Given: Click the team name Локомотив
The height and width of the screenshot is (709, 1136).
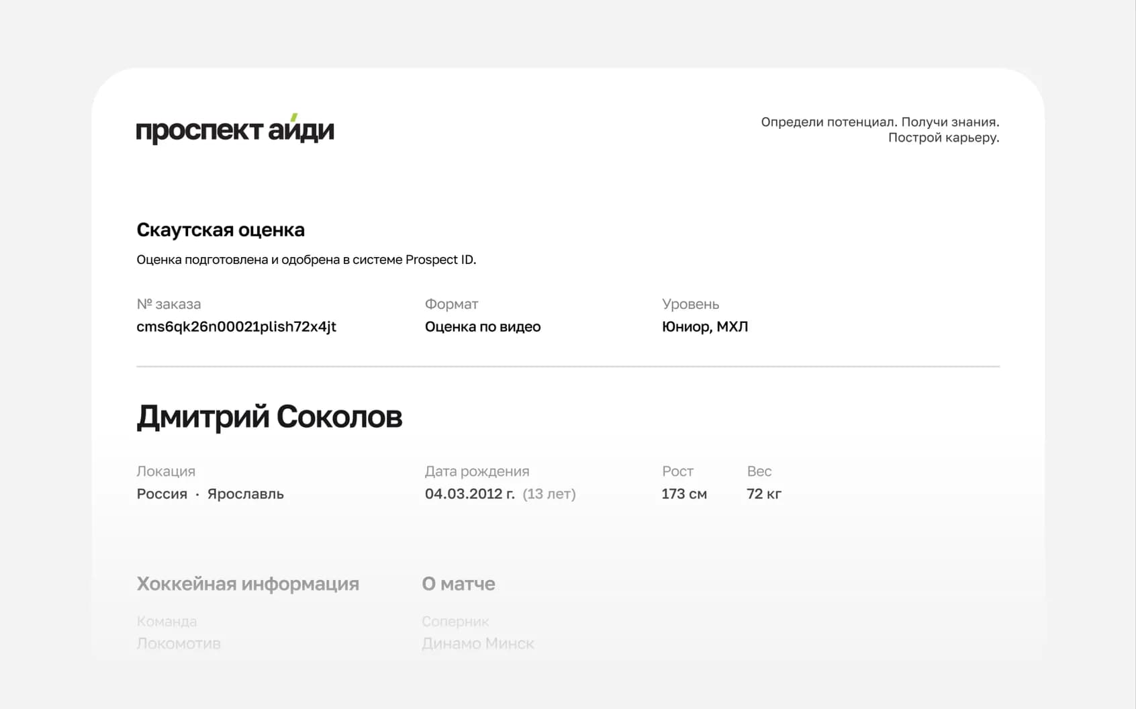Looking at the screenshot, I should 179,644.
